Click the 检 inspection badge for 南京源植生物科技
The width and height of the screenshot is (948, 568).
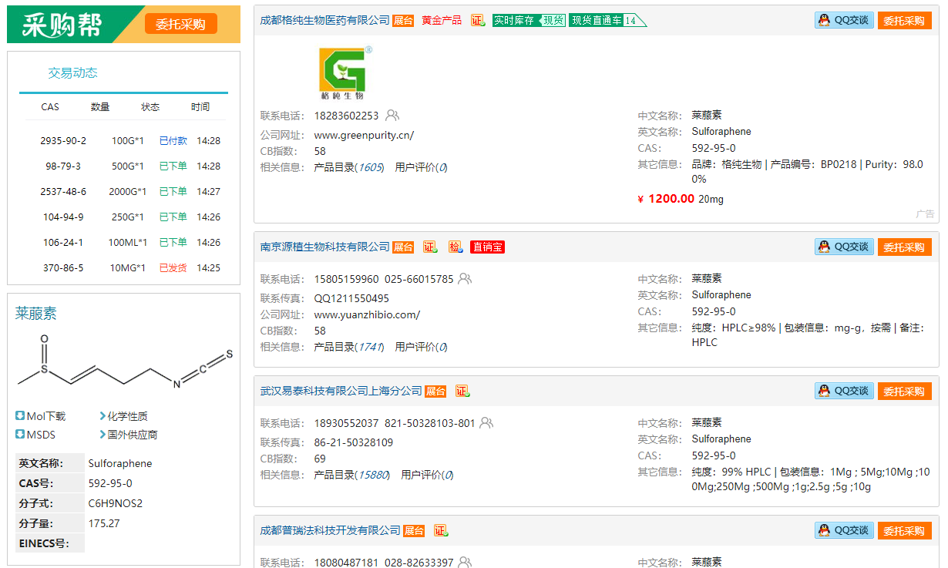coord(455,247)
